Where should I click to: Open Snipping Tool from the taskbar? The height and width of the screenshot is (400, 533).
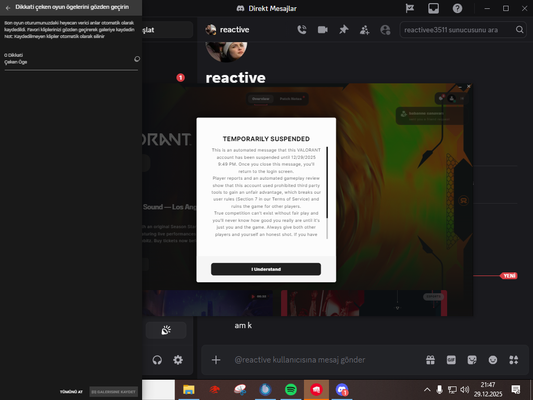point(240,390)
